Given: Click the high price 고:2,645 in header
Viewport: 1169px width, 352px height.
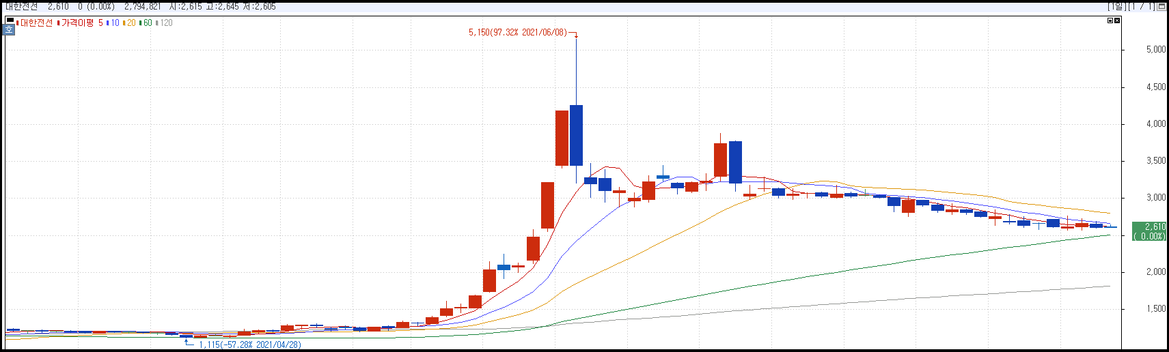Looking at the screenshot, I should click(x=223, y=6).
